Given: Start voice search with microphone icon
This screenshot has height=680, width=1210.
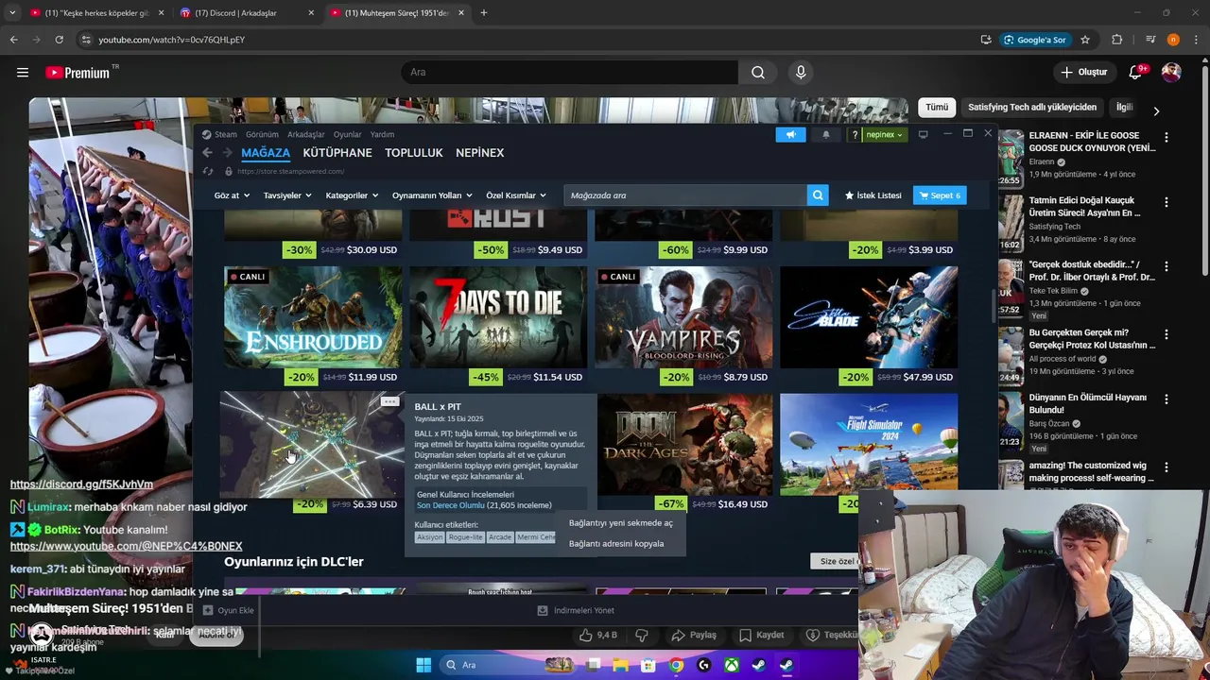Looking at the screenshot, I should click(x=801, y=72).
